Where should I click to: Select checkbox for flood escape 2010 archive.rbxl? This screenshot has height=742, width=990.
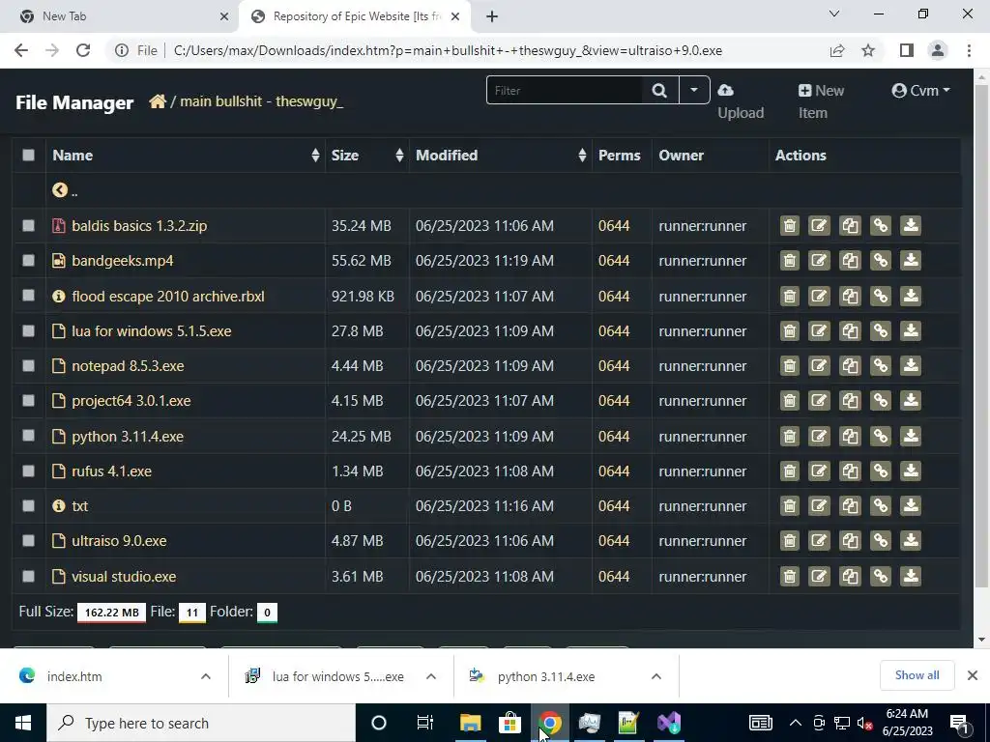(28, 296)
